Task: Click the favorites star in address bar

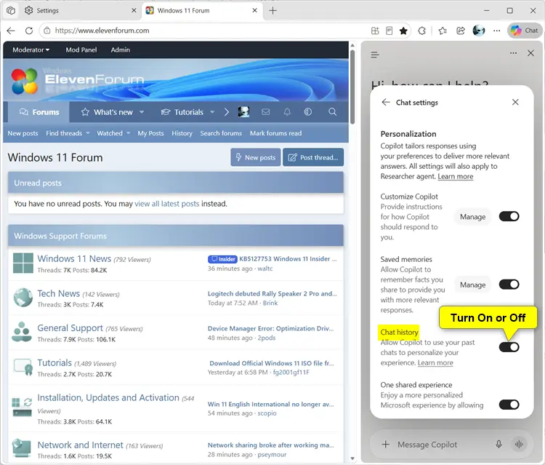Action: click(403, 31)
